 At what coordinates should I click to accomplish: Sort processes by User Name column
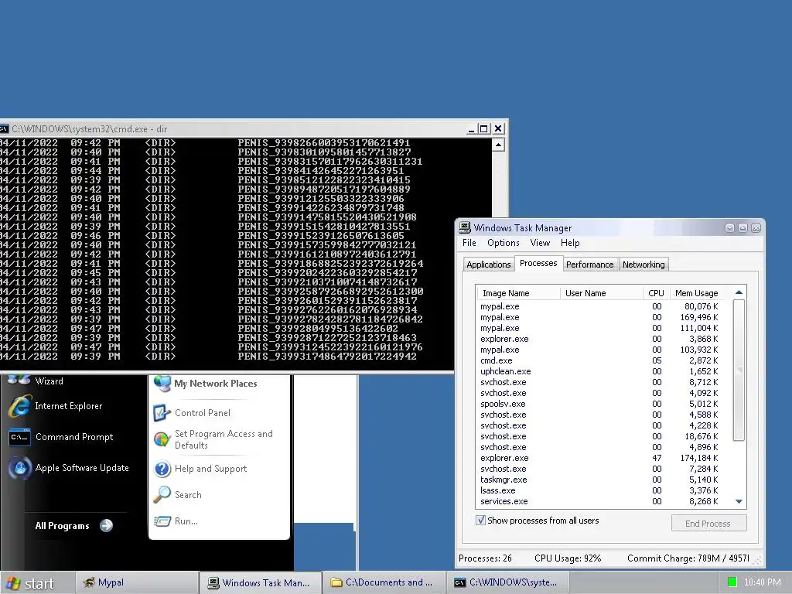click(601, 293)
